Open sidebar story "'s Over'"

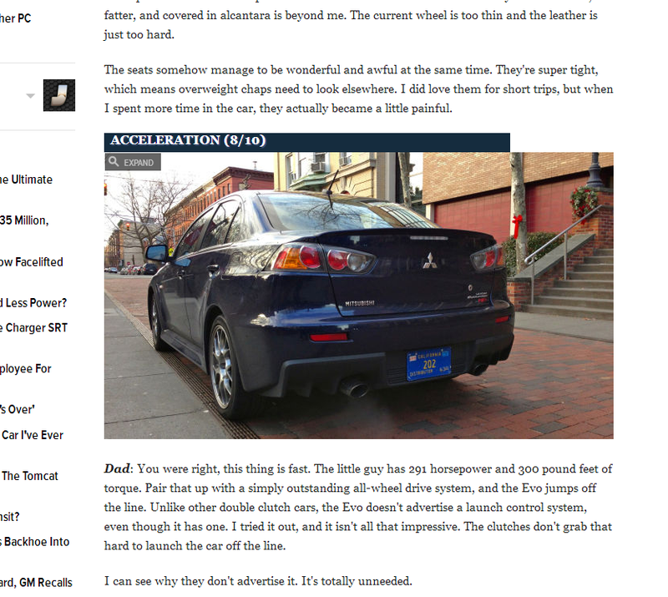click(x=18, y=409)
